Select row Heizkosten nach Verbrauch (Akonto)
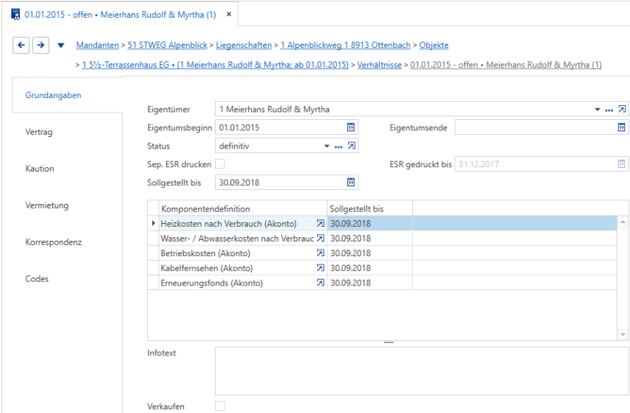 382,223
